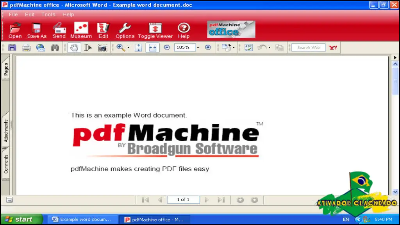Click the undo arrow icon
Screen dimensions: 400x225
click(262, 47)
